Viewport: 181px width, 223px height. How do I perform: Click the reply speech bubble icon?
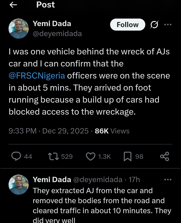[17, 157]
